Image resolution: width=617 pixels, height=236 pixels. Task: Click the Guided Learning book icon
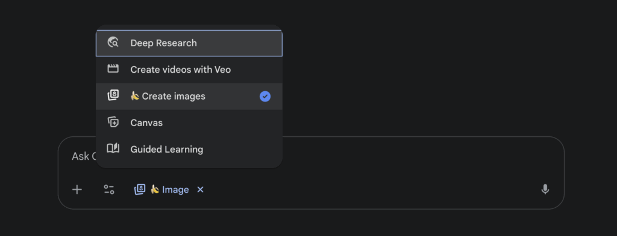click(x=113, y=148)
